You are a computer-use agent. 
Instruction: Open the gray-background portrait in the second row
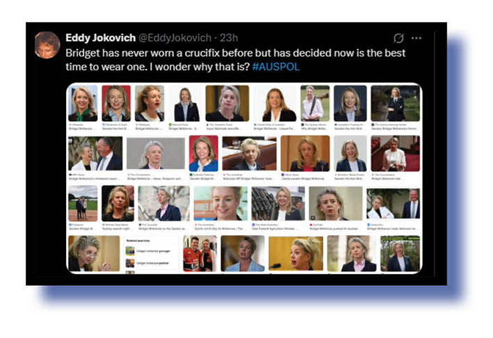[156, 154]
